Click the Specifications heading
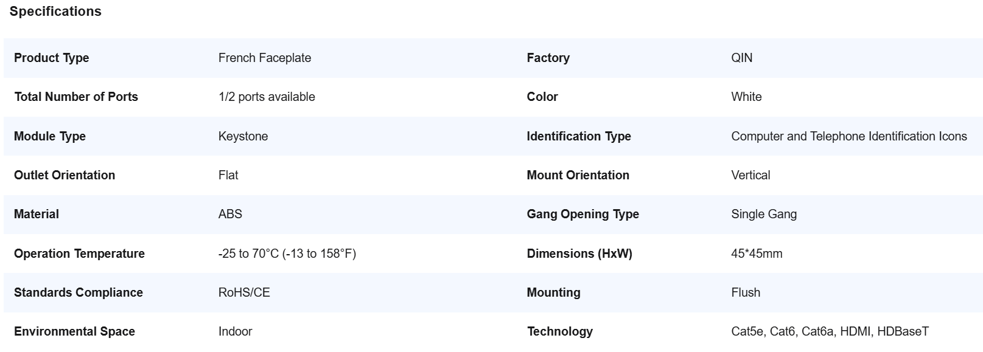 (55, 12)
